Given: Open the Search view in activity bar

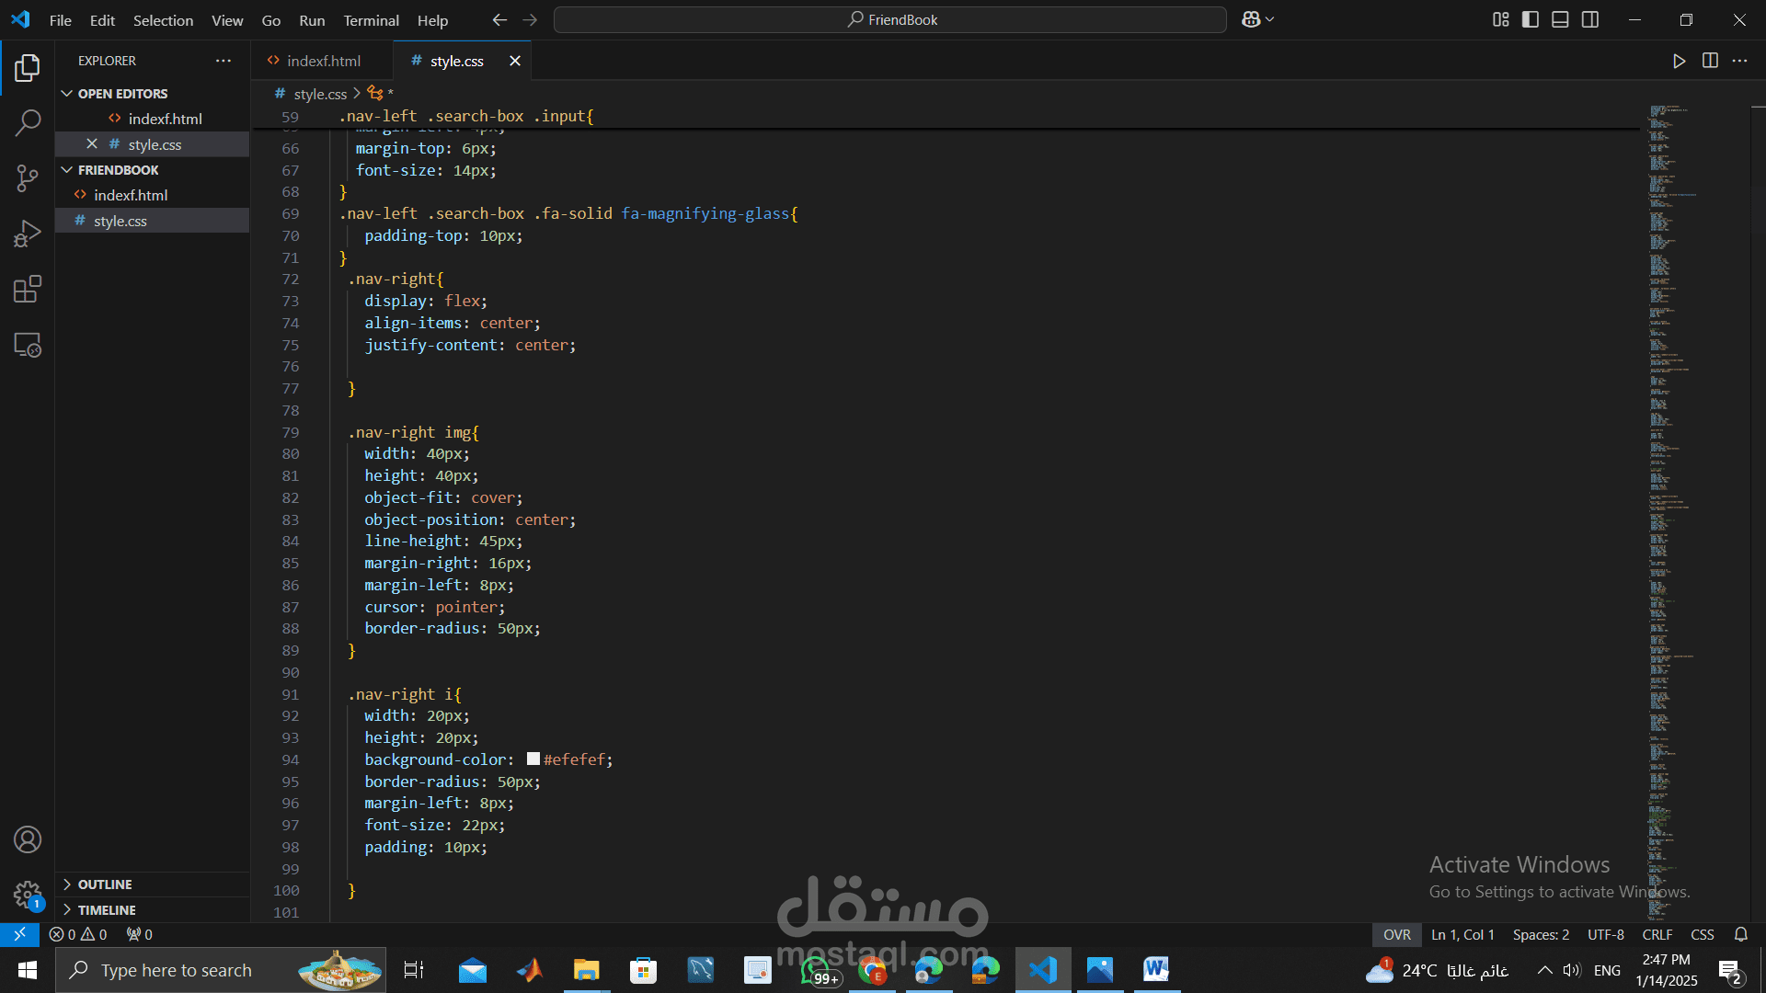Looking at the screenshot, I should pyautogui.click(x=28, y=122).
